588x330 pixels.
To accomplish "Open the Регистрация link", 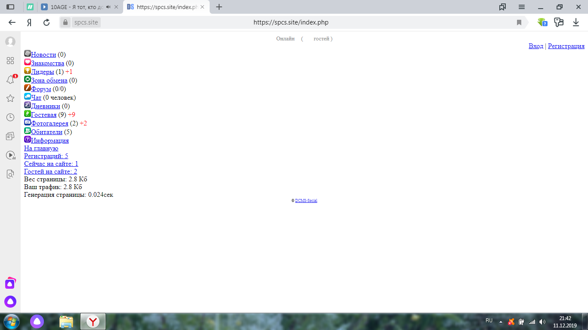I will coord(566,46).
